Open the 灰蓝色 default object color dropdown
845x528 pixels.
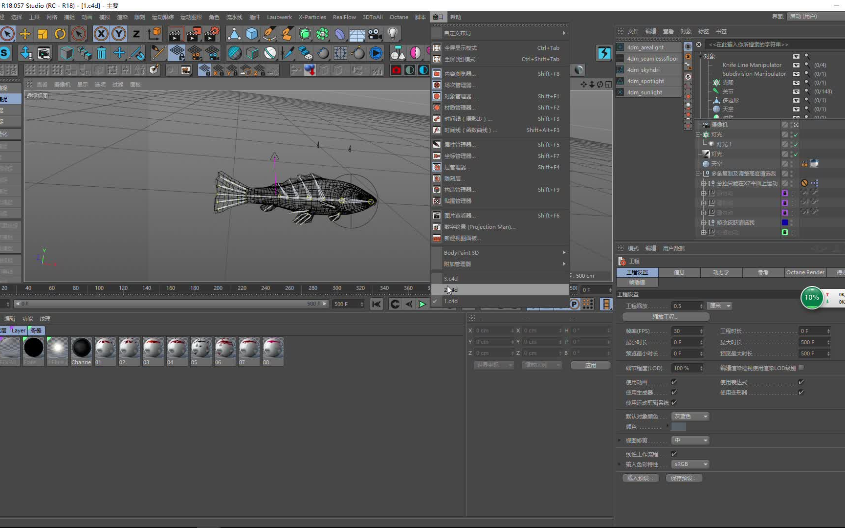[690, 416]
